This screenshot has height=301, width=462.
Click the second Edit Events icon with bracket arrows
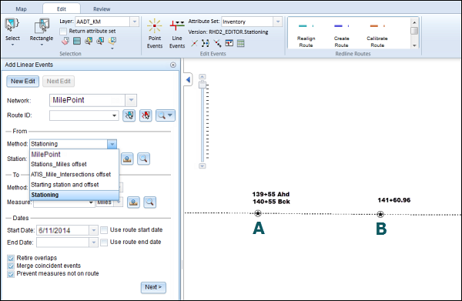pyautogui.click(x=206, y=44)
